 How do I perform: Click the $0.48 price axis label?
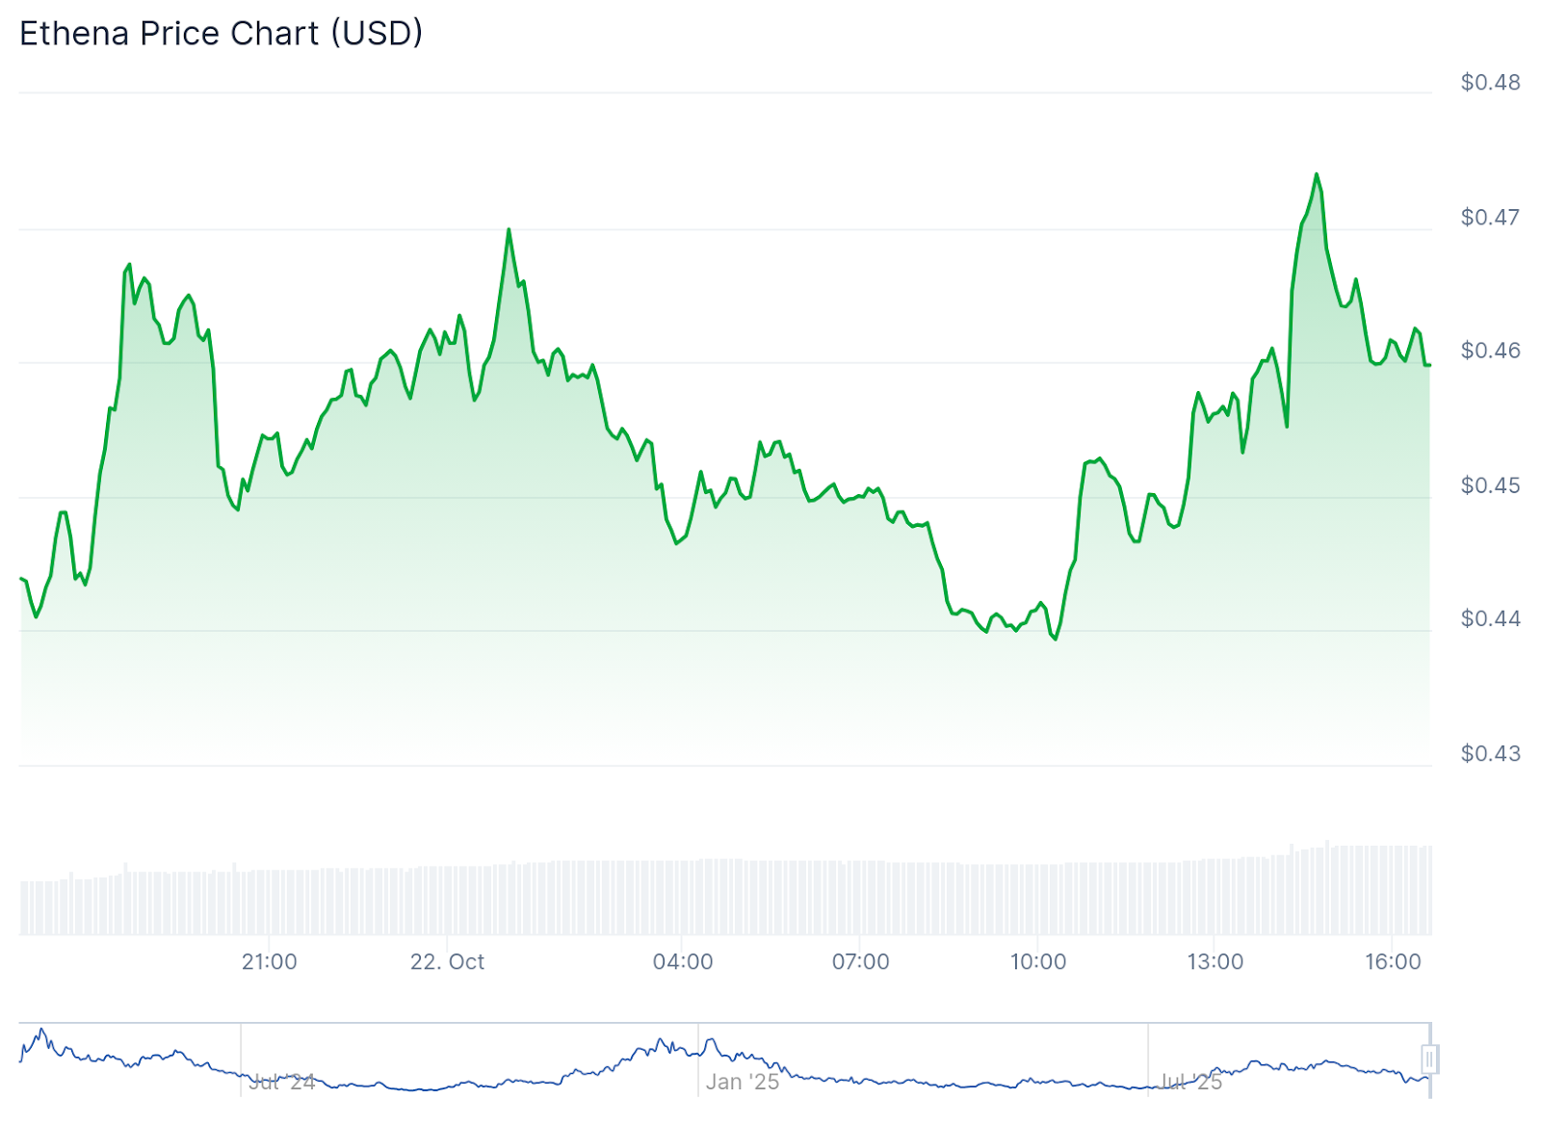(1490, 83)
